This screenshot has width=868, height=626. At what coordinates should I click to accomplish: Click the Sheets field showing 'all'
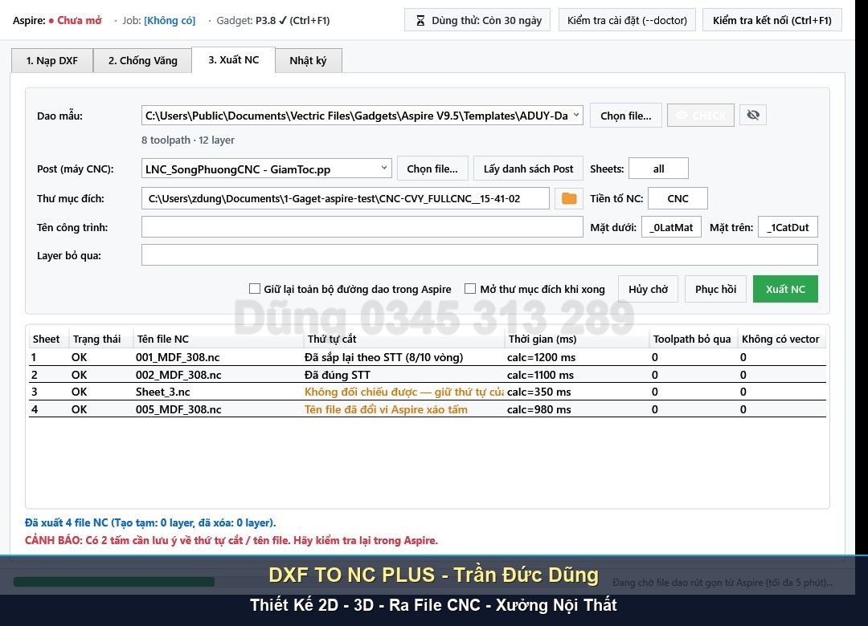659,169
